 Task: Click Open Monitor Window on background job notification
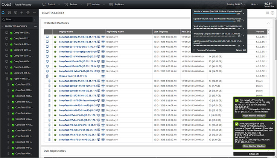coord(254,146)
